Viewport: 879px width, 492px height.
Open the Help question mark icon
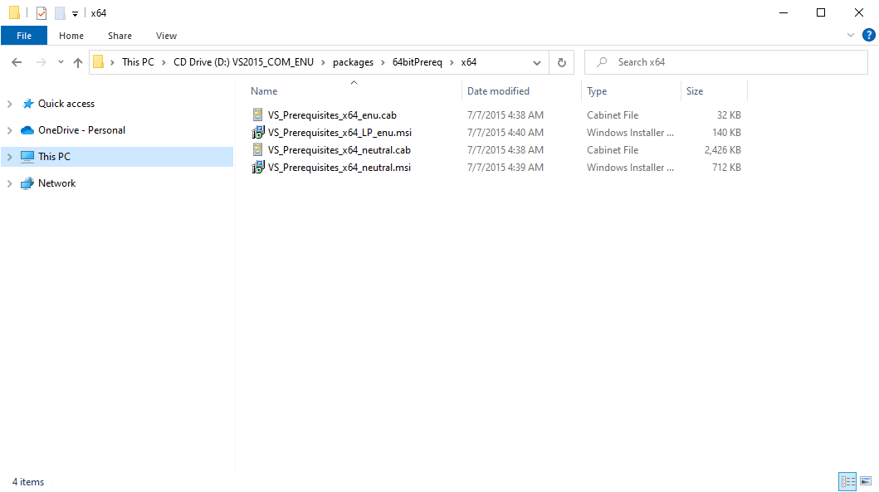[x=868, y=35]
